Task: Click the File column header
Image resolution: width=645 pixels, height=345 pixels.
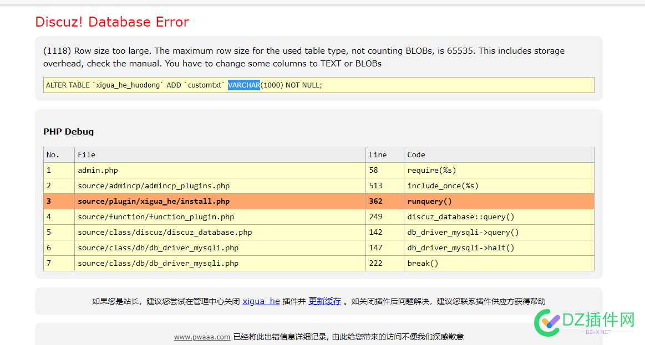Action: click(220, 155)
